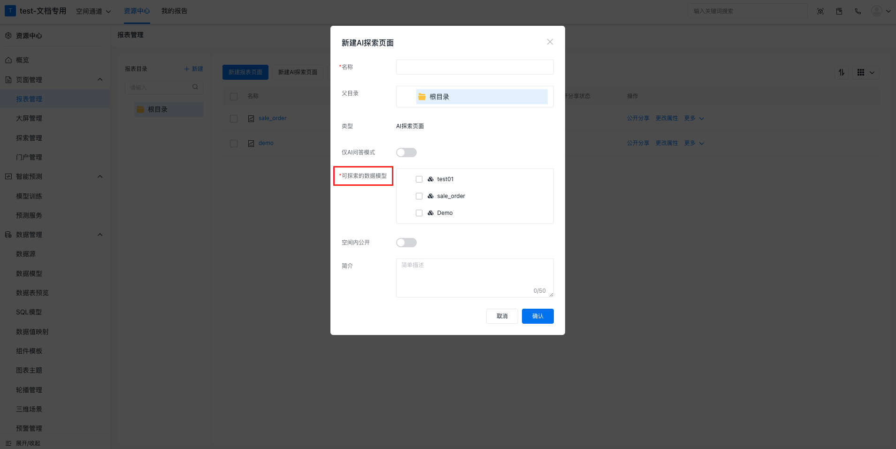Check the Demo data model checkbox
The width and height of the screenshot is (896, 449).
tap(419, 213)
